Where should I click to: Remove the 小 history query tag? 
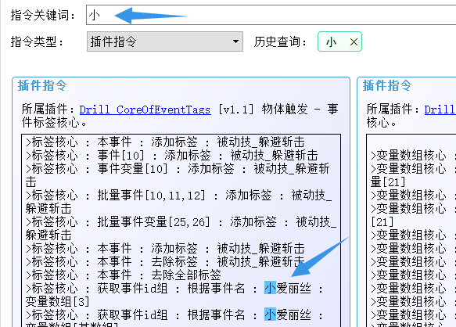pos(354,42)
